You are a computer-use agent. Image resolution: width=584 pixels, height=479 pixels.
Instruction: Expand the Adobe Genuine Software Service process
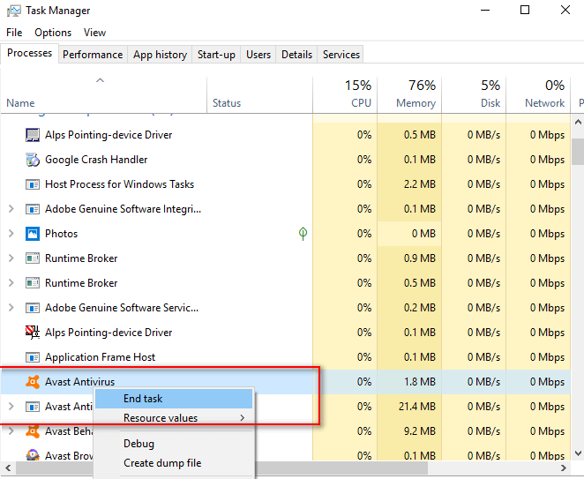[11, 308]
